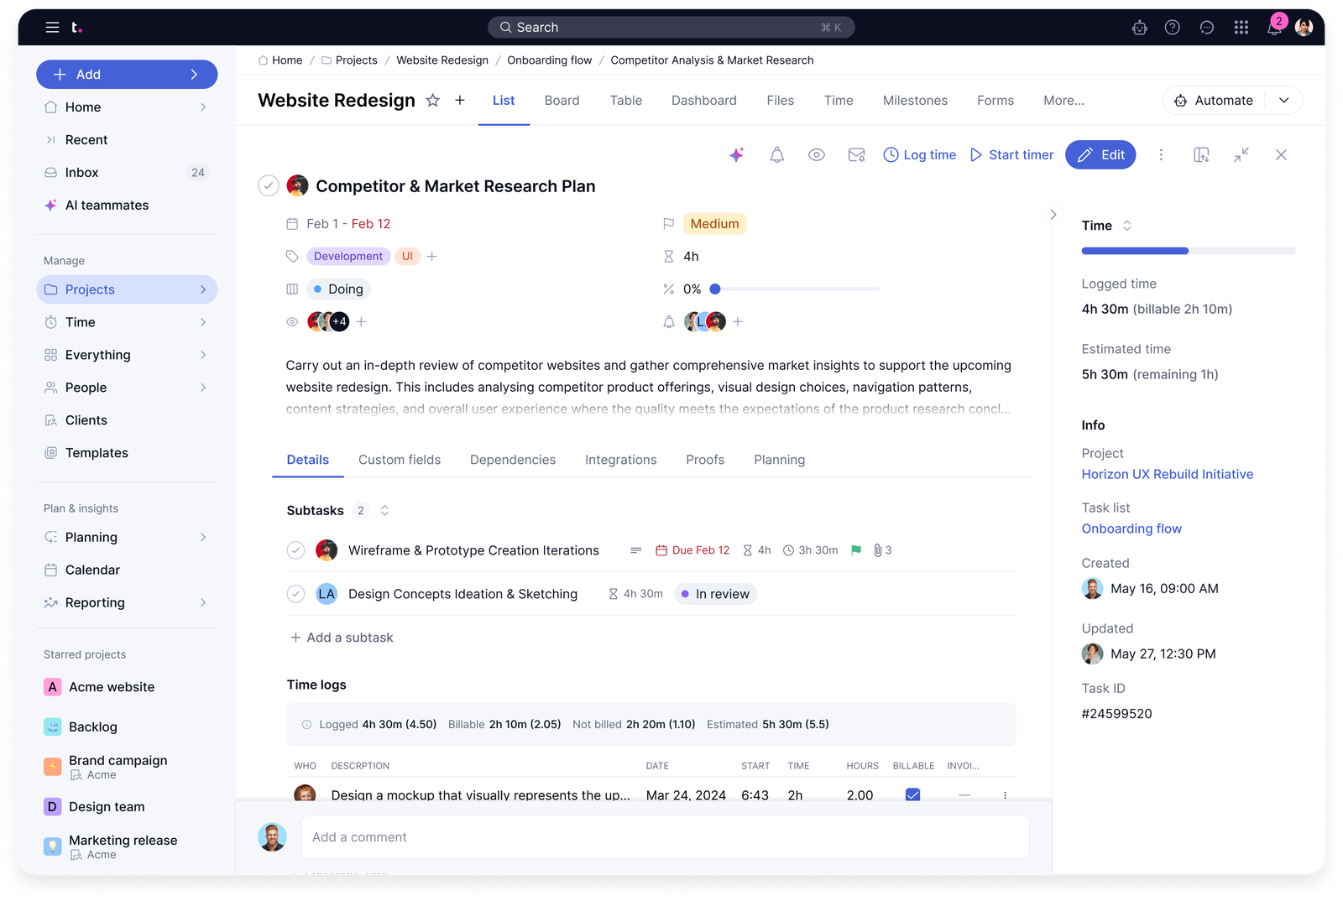1343x901 pixels.
Task: Mark Wireframe & Prototype subtask complete
Action: [x=295, y=550]
